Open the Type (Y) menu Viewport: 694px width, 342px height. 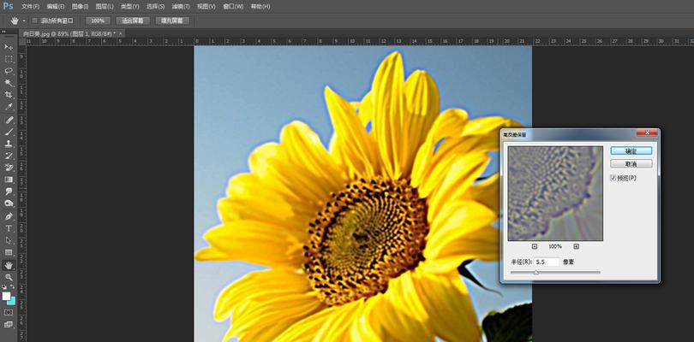(x=129, y=7)
